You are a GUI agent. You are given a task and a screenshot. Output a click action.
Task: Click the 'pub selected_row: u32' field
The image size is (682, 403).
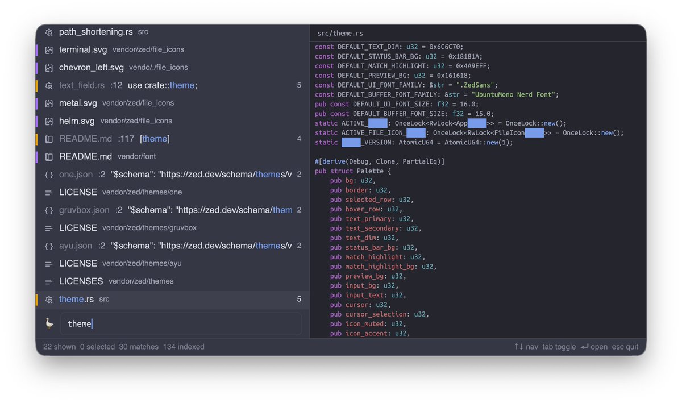click(x=372, y=200)
